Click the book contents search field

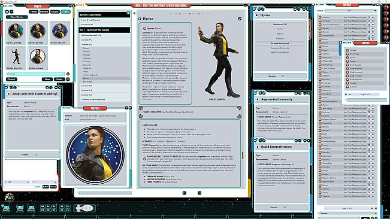(105, 193)
